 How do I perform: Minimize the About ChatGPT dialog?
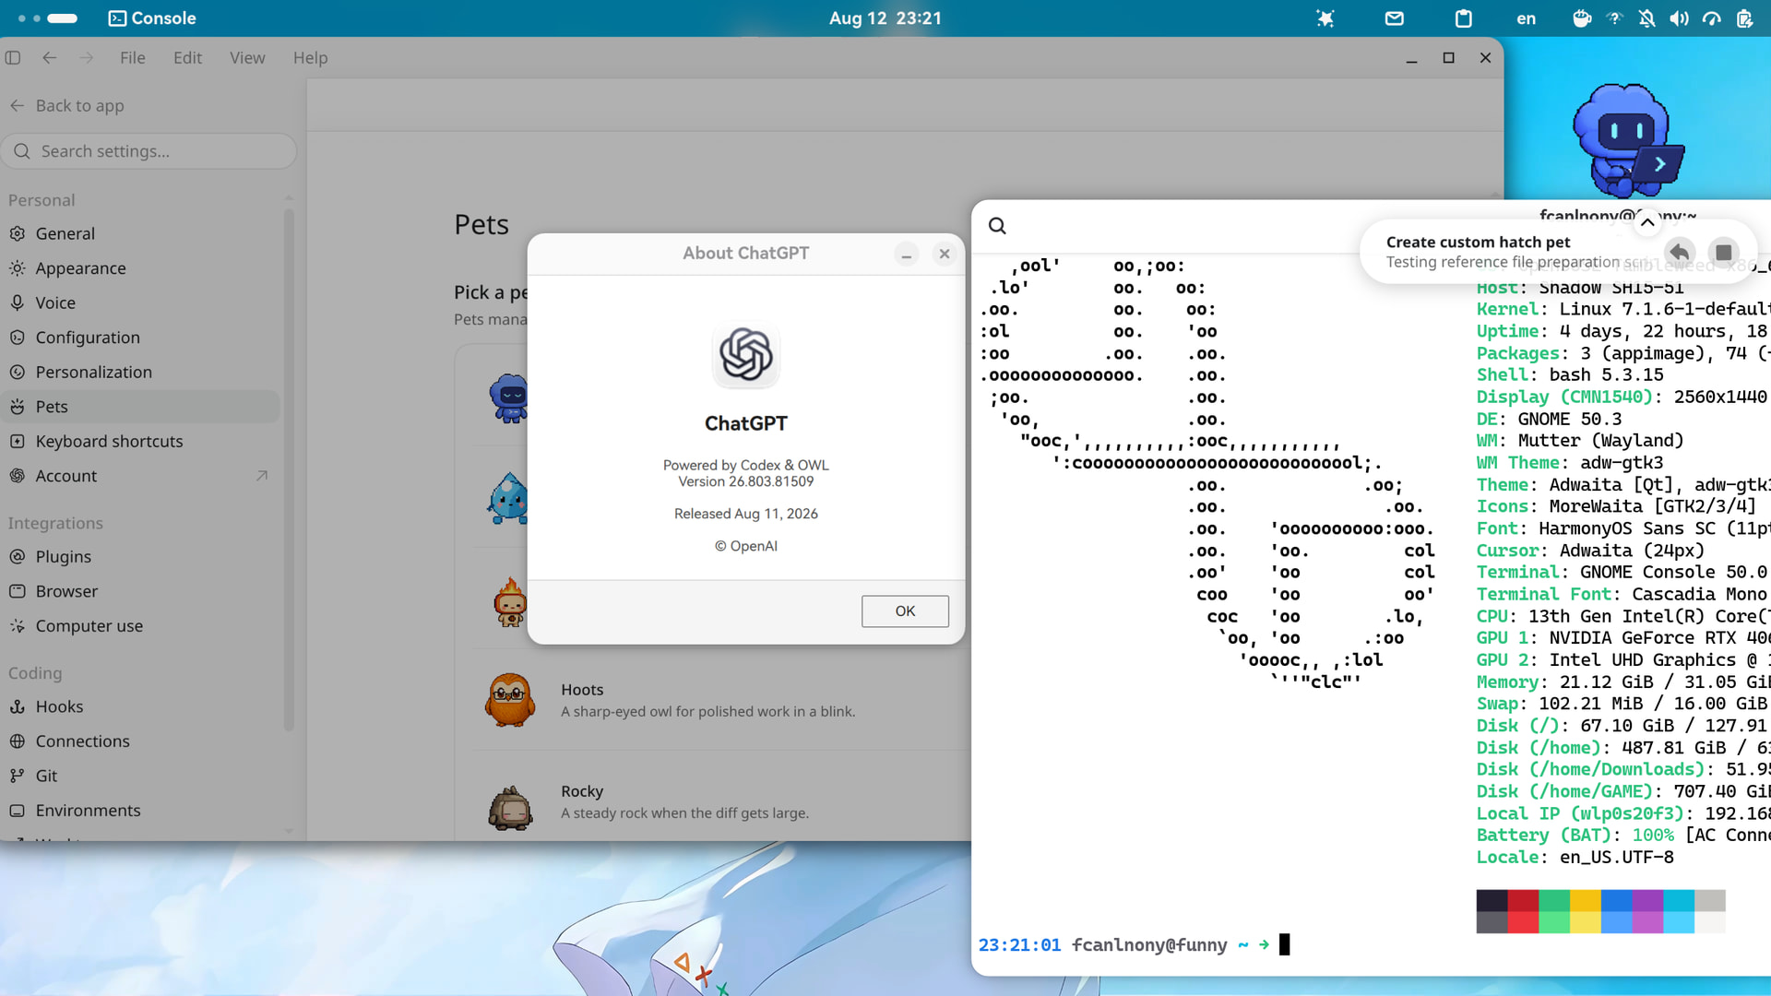[x=907, y=255]
